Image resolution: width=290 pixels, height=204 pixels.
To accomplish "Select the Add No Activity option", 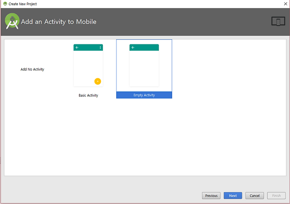I will (x=32, y=69).
